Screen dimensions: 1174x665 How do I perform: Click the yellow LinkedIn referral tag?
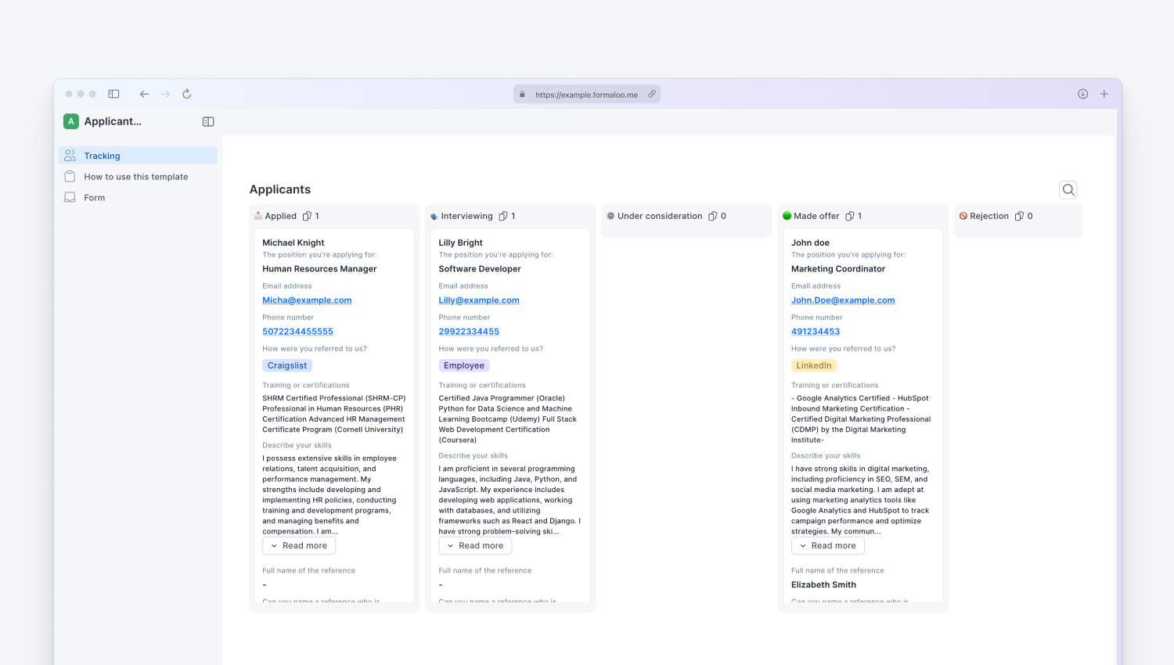point(813,365)
